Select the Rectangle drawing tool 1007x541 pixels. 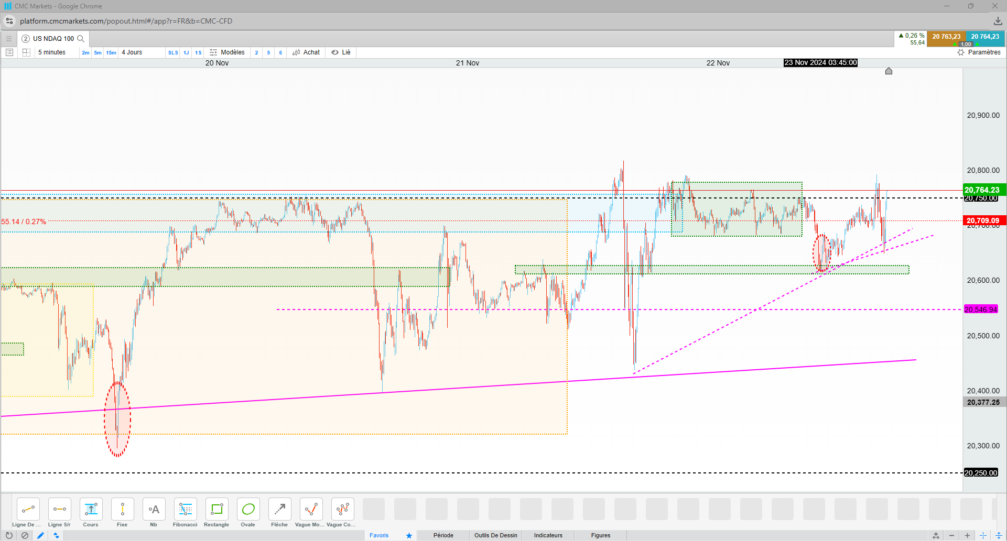(x=216, y=509)
